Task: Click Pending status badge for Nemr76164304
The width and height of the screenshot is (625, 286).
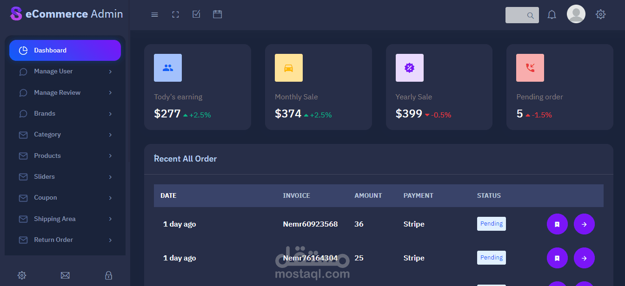Action: pos(492,258)
